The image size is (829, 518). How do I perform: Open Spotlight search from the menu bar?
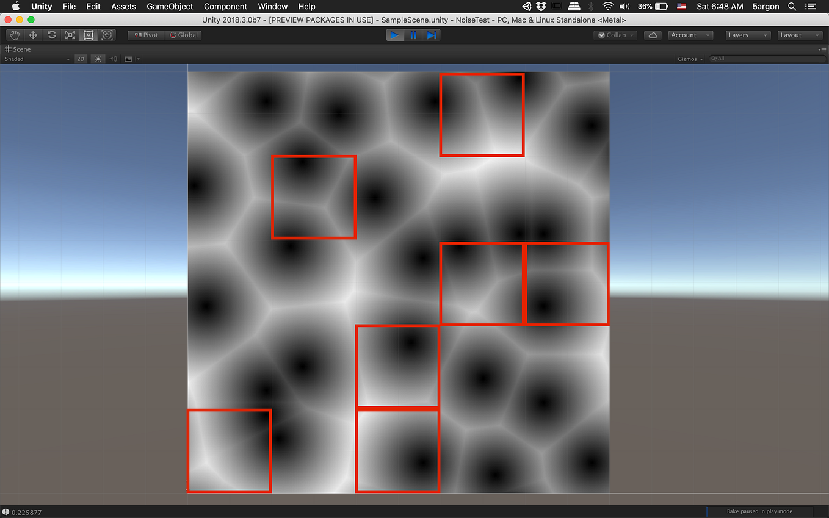coord(792,7)
